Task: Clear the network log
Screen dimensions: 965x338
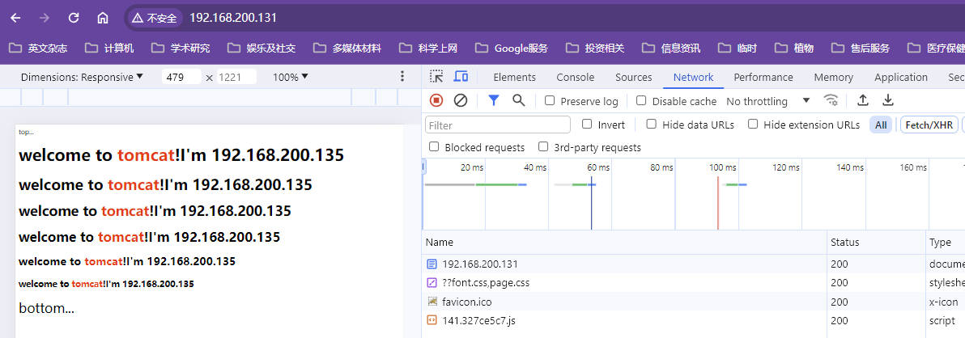Action: 461,100
